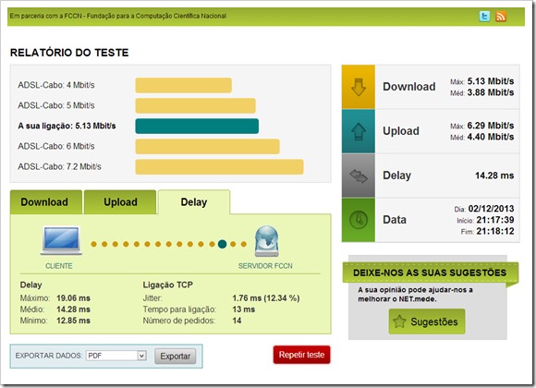Click the start time 21:17:39

coord(495,220)
